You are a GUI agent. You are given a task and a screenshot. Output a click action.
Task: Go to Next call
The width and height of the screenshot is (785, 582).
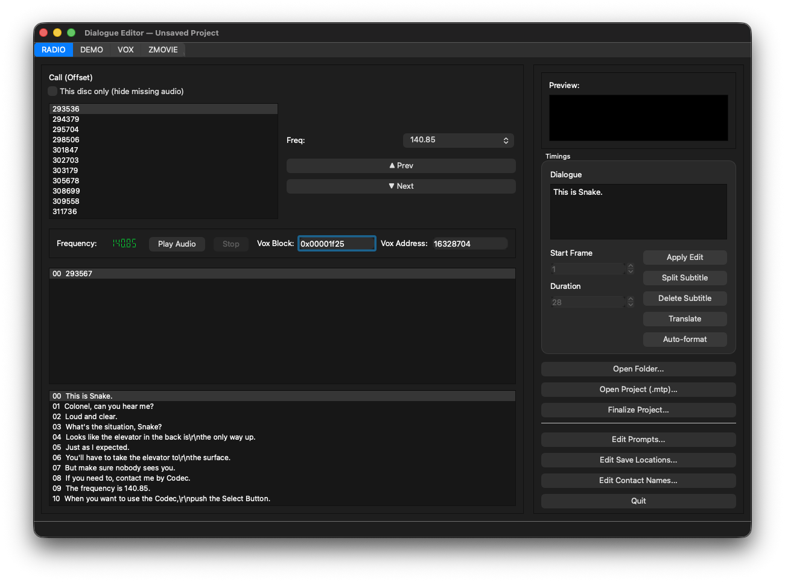(401, 186)
